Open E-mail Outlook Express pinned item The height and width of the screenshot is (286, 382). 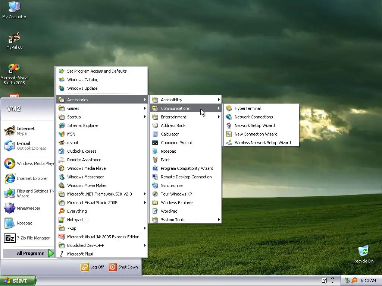click(28, 146)
